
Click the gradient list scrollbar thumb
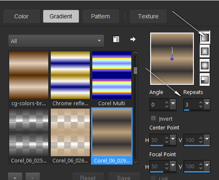click(136, 71)
